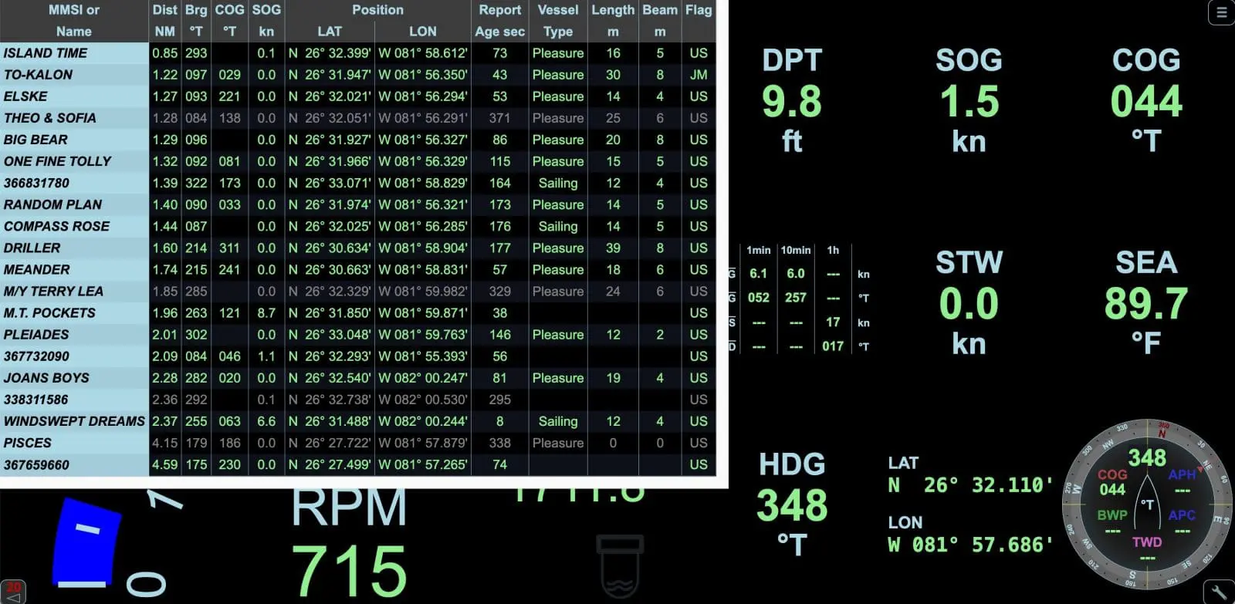This screenshot has width=1235, height=604.
Task: Select the 10min wind column header
Action: (796, 250)
